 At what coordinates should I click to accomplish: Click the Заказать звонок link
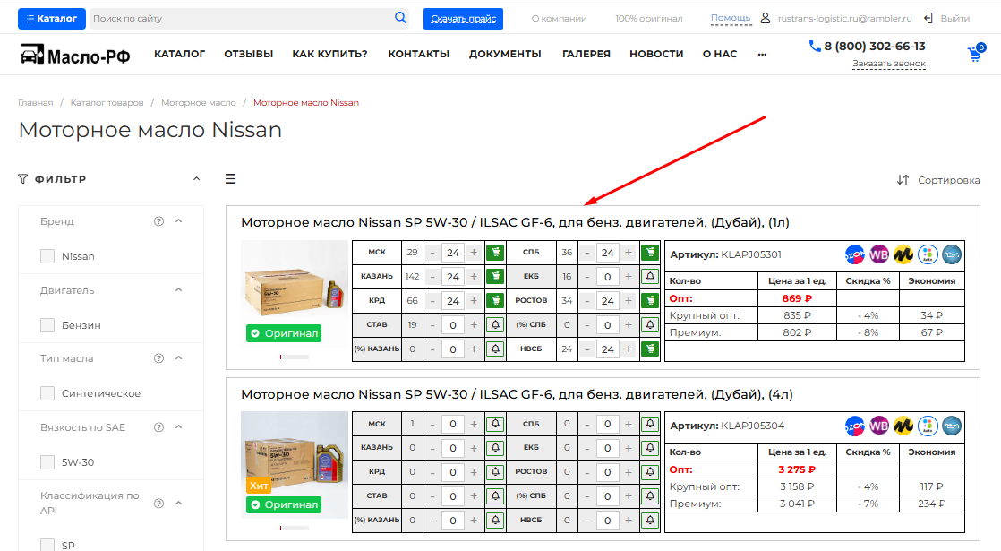[889, 64]
